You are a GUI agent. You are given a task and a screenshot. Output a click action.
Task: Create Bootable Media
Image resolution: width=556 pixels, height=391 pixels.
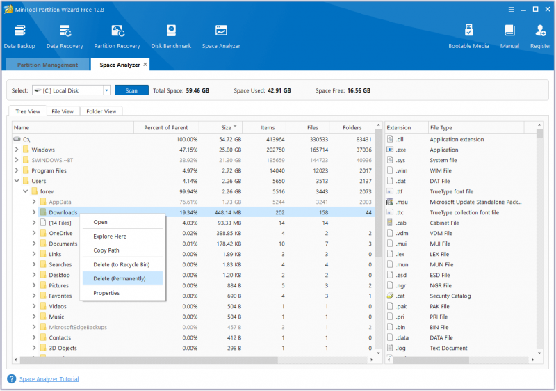coord(468,37)
